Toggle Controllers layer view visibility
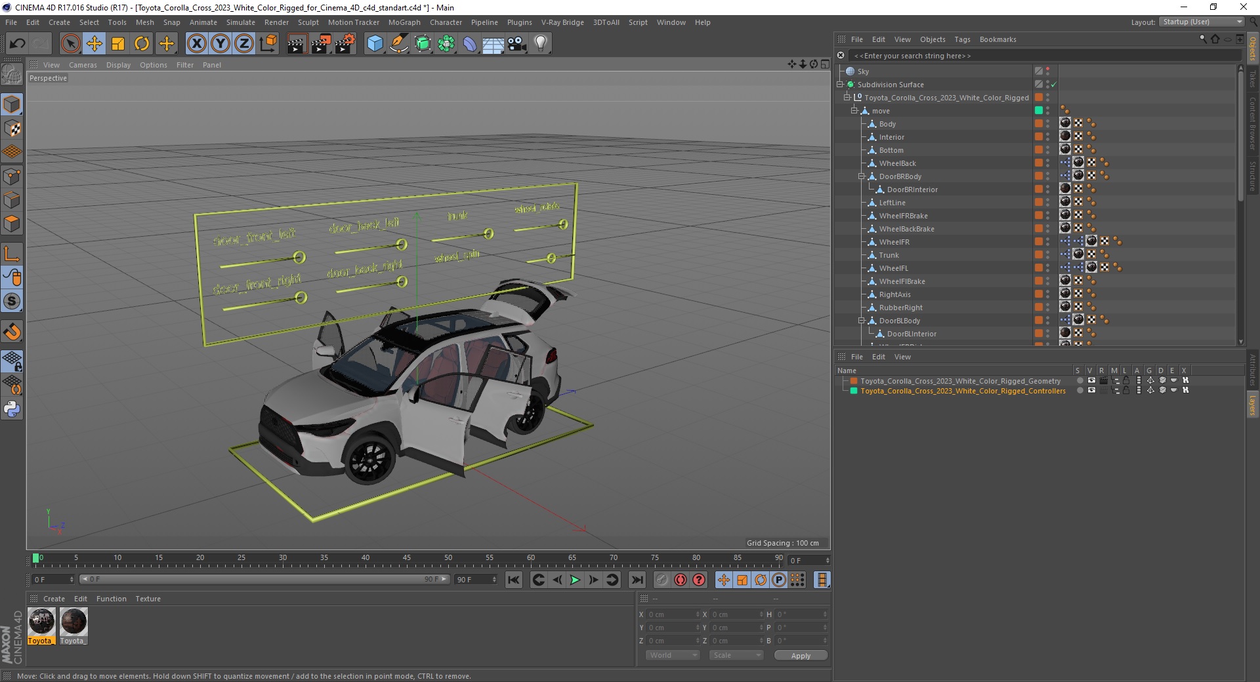The height and width of the screenshot is (682, 1260). point(1091,390)
